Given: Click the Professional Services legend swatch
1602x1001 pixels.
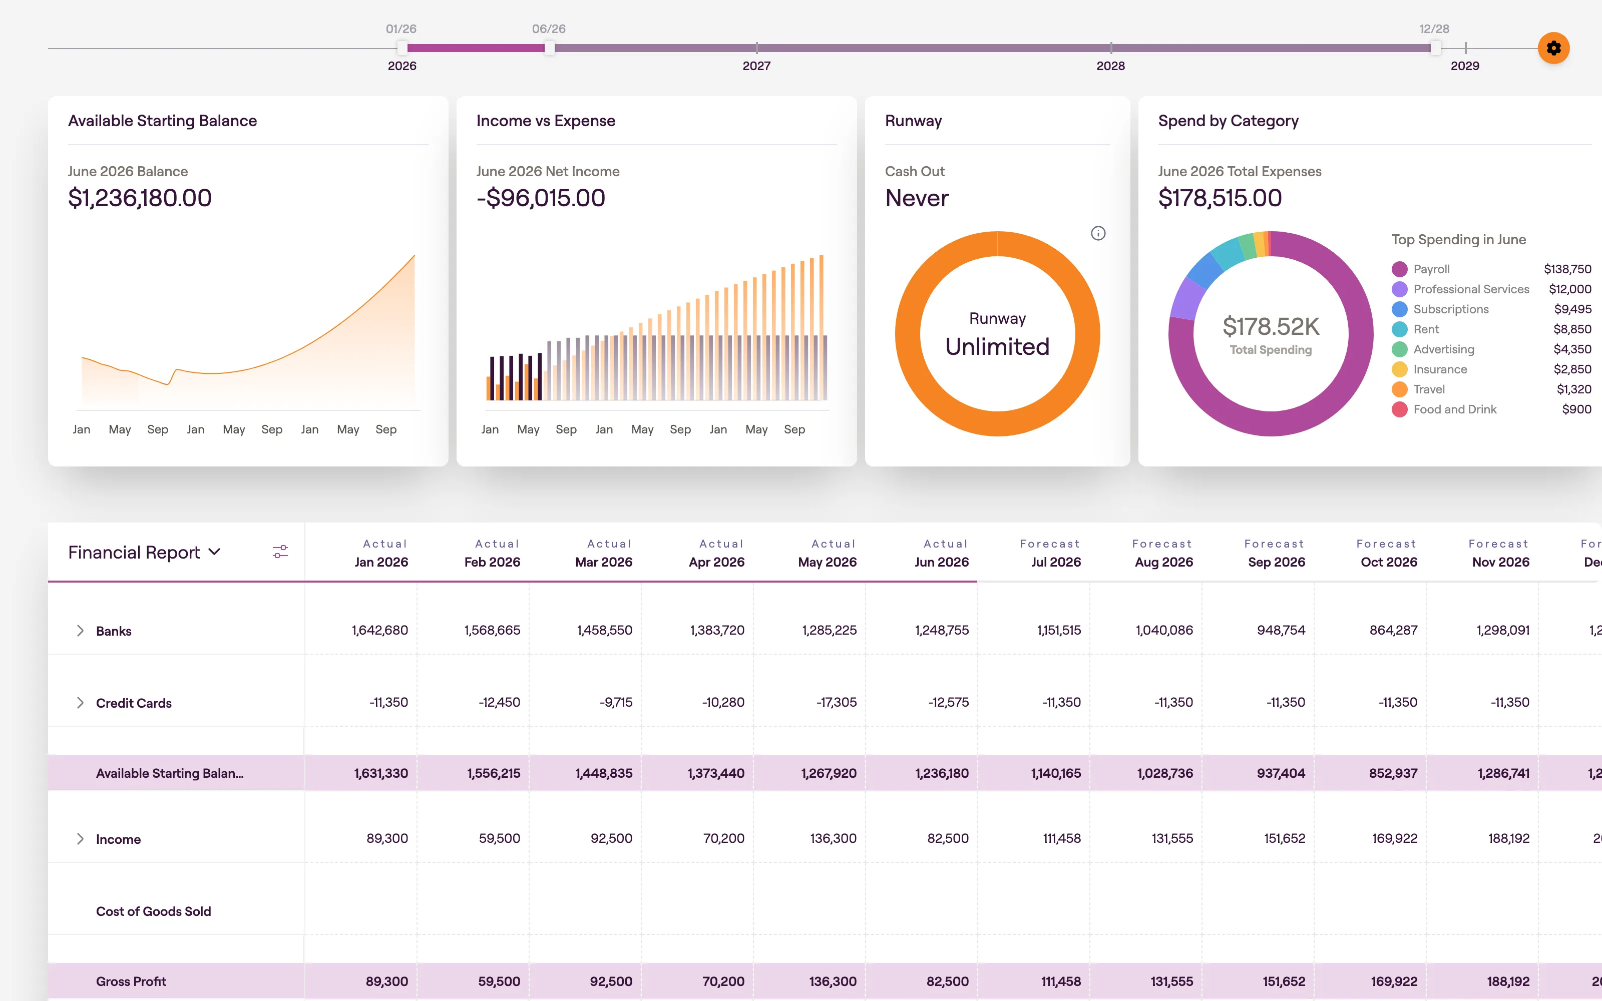Looking at the screenshot, I should point(1399,289).
